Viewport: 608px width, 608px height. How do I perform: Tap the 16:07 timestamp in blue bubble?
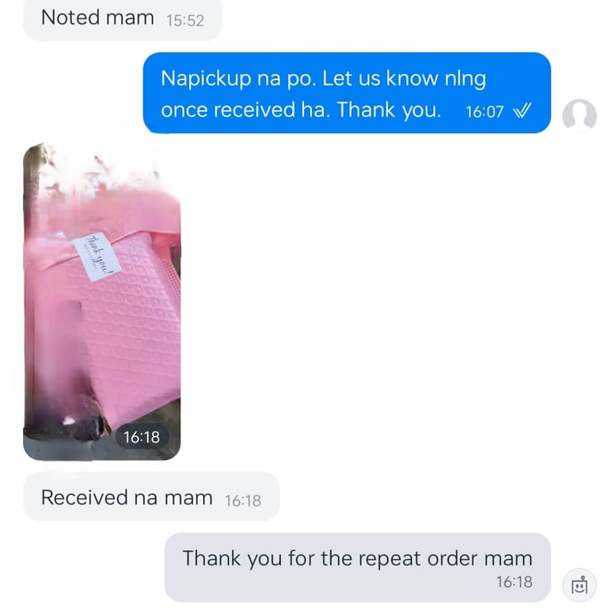coord(484,112)
